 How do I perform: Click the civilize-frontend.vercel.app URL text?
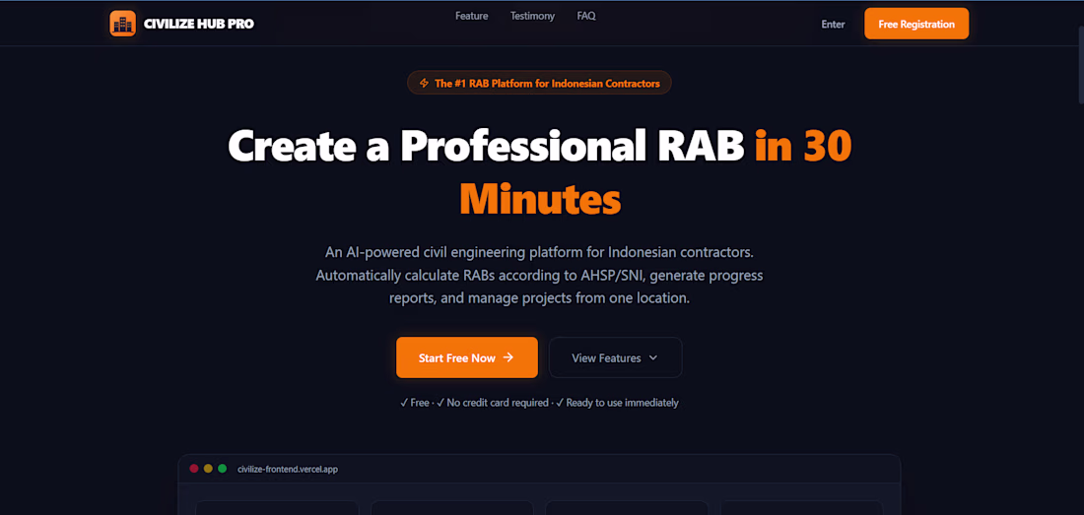point(288,470)
